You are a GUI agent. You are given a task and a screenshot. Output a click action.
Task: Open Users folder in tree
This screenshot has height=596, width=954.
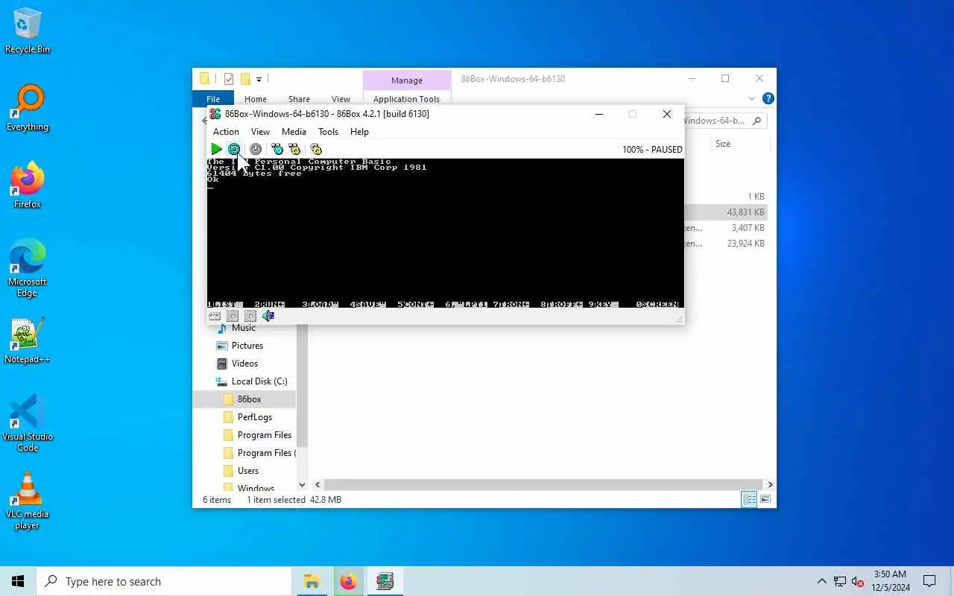[247, 471]
